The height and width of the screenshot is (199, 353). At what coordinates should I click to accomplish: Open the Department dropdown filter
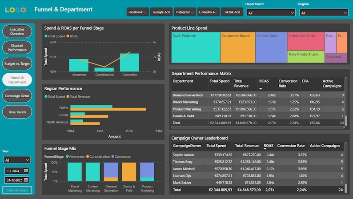coord(271,13)
